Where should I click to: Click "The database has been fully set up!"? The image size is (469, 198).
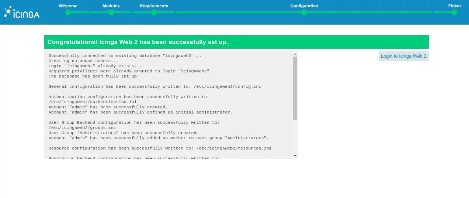[x=94, y=76]
